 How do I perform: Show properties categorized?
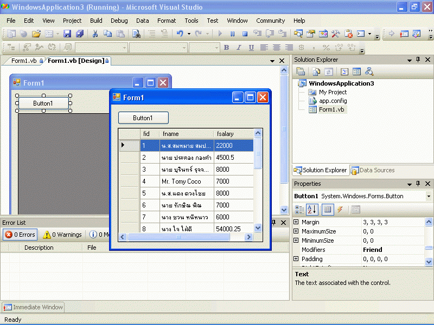click(299, 210)
